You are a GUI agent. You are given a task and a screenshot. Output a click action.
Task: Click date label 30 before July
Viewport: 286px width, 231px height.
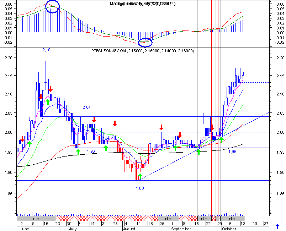pos(69,224)
